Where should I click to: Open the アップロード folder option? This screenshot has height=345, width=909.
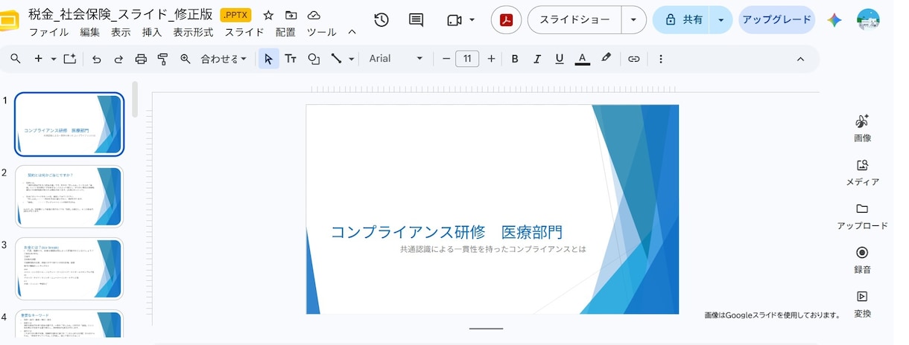[x=862, y=216]
